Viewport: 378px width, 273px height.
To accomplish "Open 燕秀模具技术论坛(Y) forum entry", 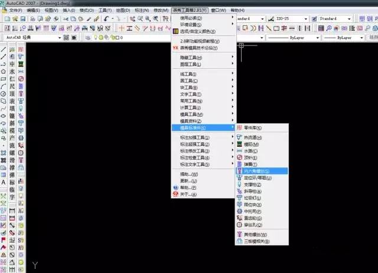I will [203, 48].
